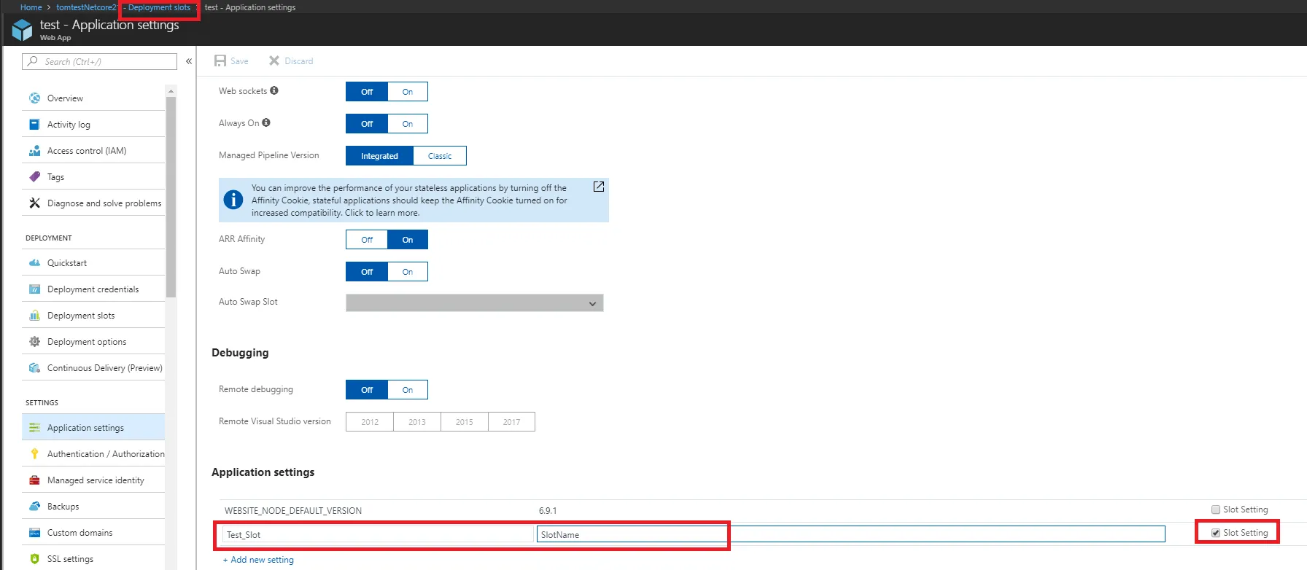Collapse the sidebar with the double chevron

pos(189,61)
